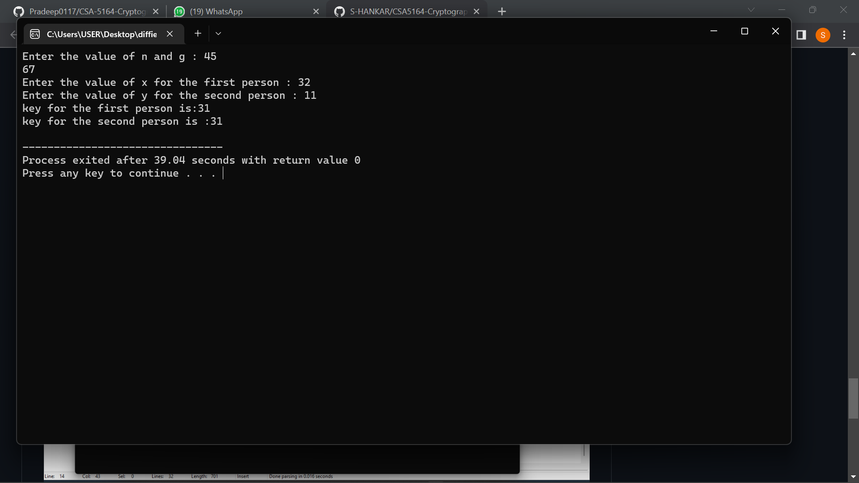Open Chrome's three-dot menu
The image size is (859, 483).
[844, 34]
